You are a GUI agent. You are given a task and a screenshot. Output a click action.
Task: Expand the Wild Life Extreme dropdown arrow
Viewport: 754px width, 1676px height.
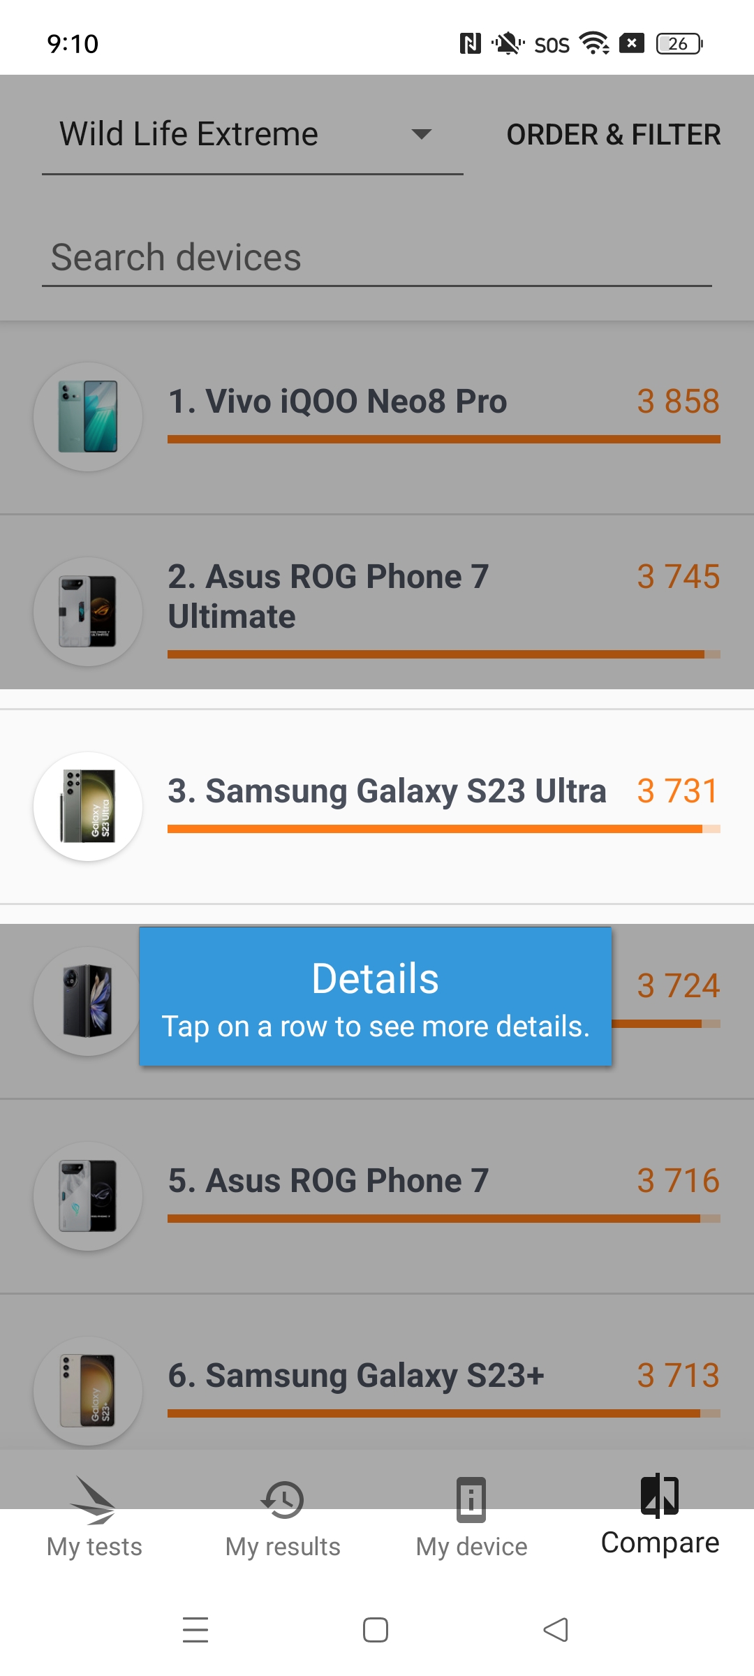421,133
